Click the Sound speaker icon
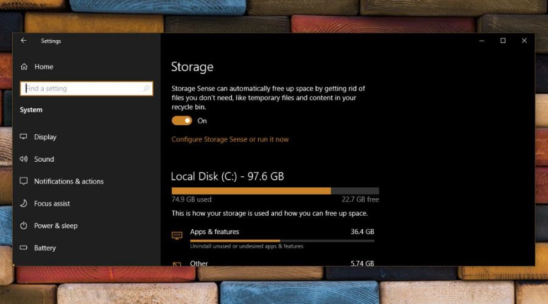This screenshot has width=548, height=304. point(24,159)
